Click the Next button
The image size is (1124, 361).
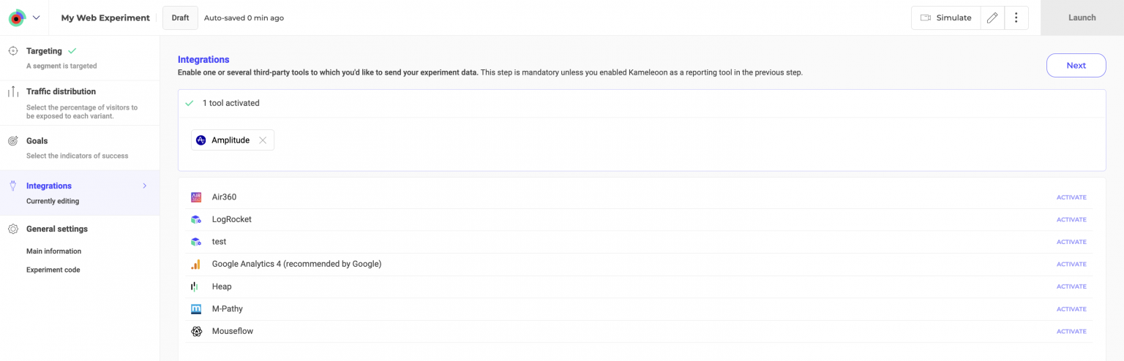coord(1076,65)
